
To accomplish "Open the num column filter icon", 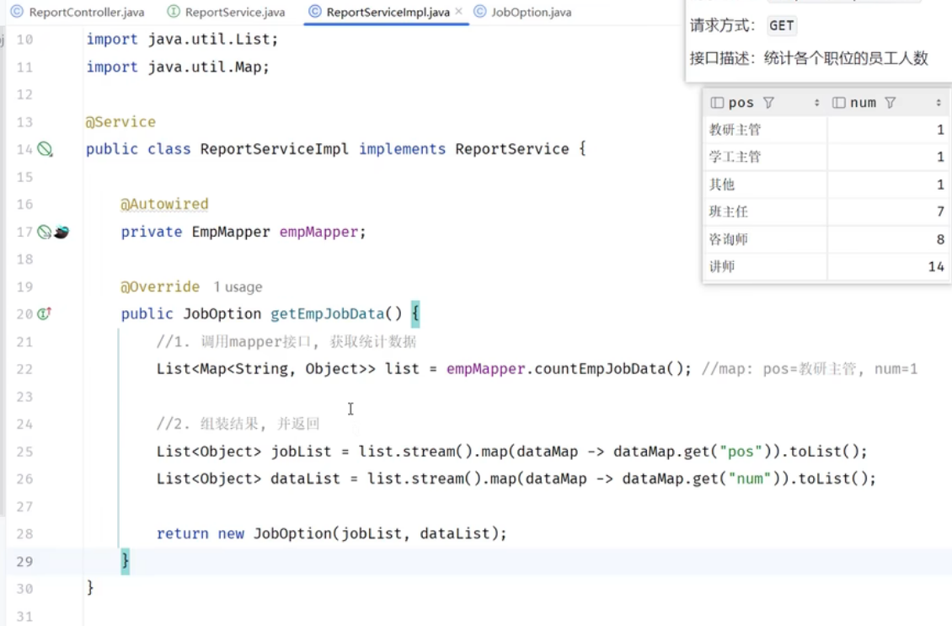I will pyautogui.click(x=890, y=103).
